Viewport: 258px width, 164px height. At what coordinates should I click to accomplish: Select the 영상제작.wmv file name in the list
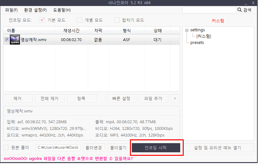pos(34,39)
